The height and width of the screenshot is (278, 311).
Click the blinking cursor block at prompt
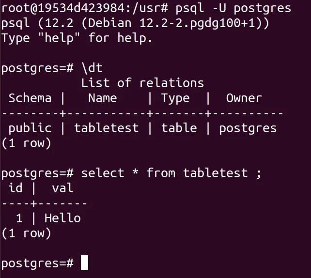coord(84,263)
